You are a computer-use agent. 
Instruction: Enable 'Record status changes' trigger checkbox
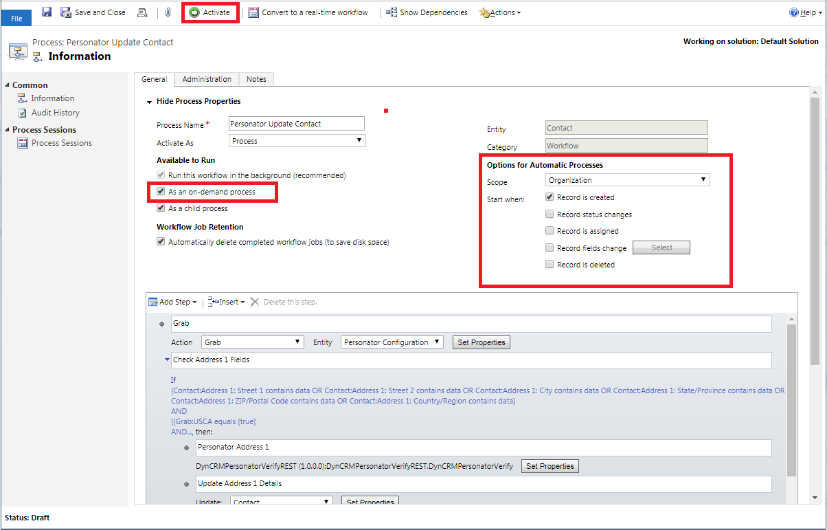point(550,214)
